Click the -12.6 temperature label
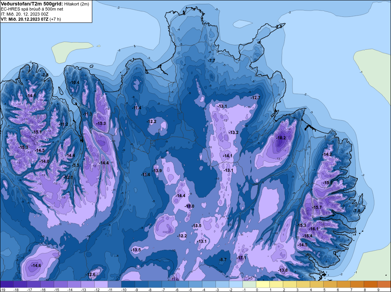Screen dimensions: 391x292 point(91,274)
